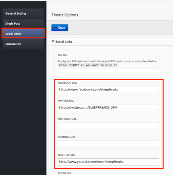Click the checkmark icon on Save button
Image resolution: width=173 pixels, height=175 pixels.
click(55, 27)
